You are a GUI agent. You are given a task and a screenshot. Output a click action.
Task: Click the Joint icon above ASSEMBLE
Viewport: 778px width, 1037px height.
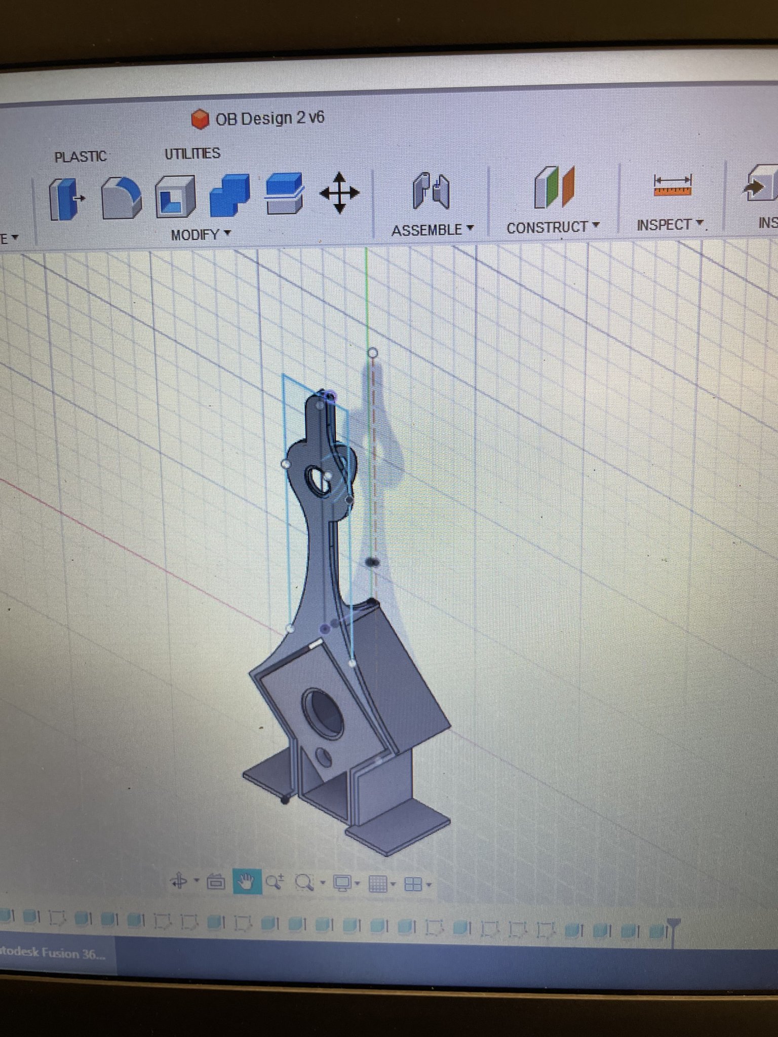(x=431, y=191)
